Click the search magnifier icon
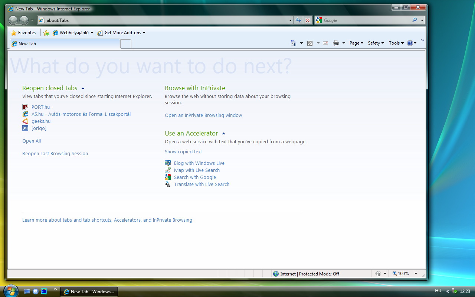Viewport: 475px width, 297px height. (415, 20)
